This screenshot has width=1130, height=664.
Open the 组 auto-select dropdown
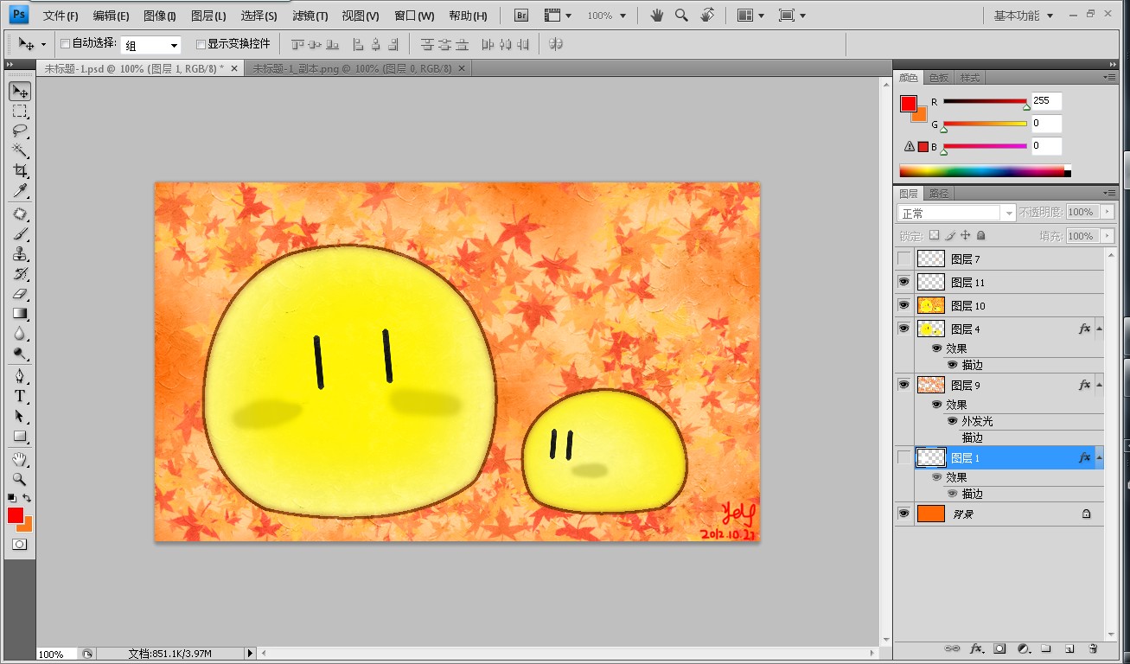click(x=151, y=45)
